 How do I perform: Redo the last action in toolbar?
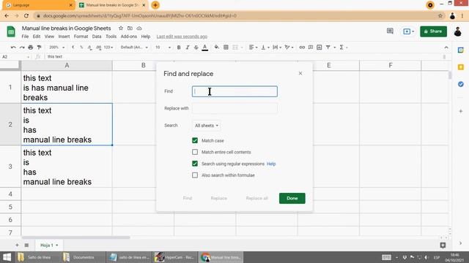click(22, 47)
